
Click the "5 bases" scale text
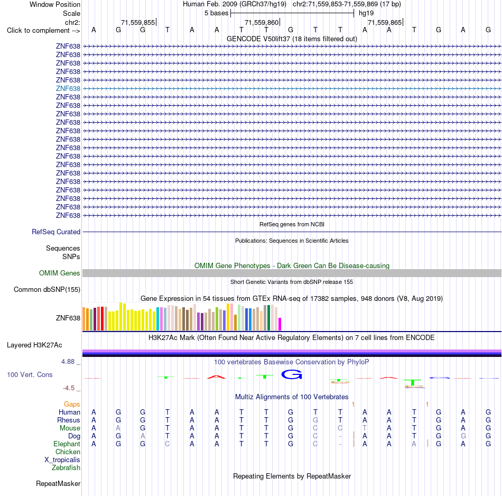[x=217, y=13]
